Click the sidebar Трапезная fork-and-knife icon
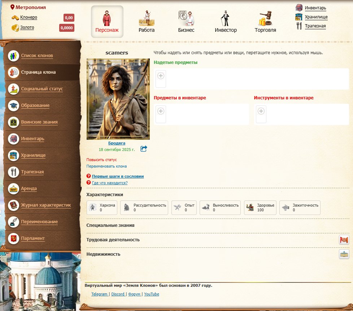 (13, 172)
